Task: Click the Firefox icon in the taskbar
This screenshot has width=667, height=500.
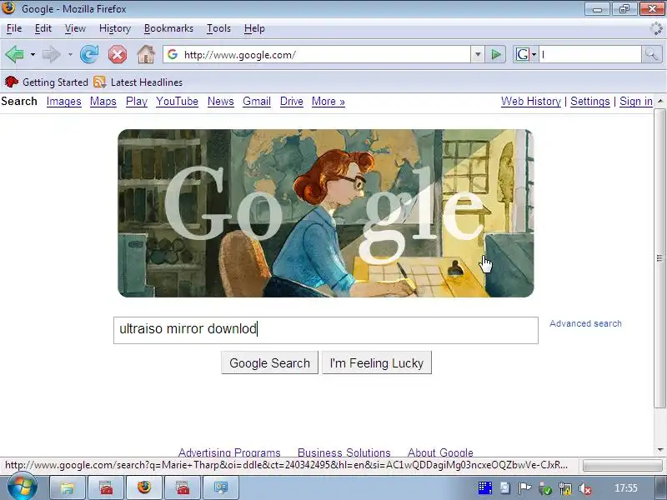Action: click(x=144, y=487)
